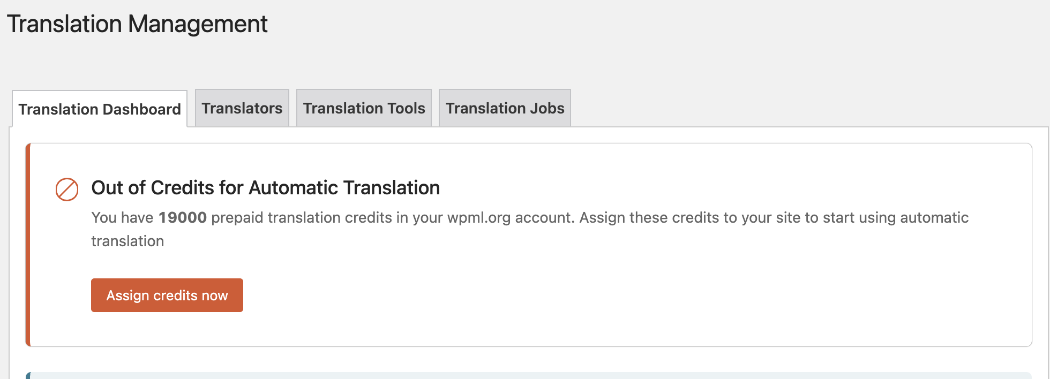The height and width of the screenshot is (379, 1050).
Task: Click blank white space inside the warning card
Action: pyautogui.click(x=643, y=294)
